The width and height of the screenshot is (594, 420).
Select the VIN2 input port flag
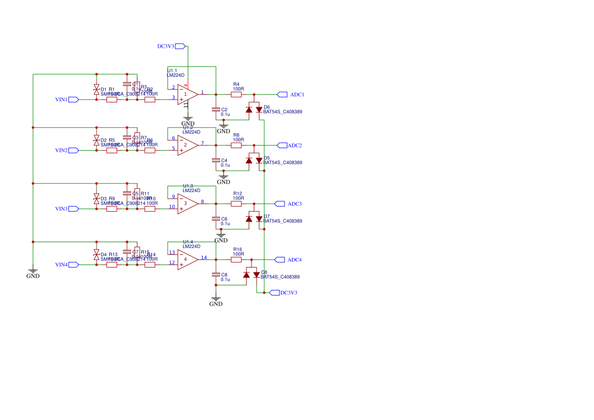point(74,150)
